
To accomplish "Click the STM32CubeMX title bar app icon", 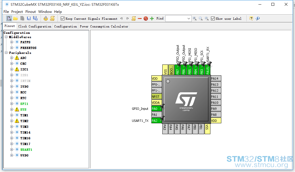I will click(x=7, y=4).
